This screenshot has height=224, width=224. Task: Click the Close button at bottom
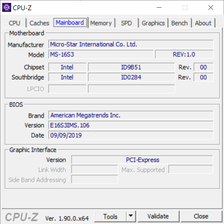[201, 216]
